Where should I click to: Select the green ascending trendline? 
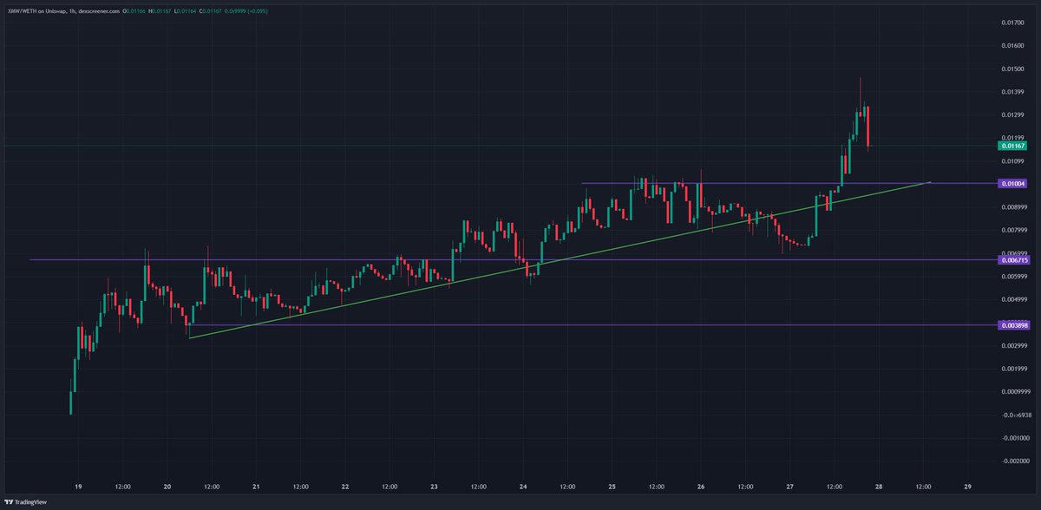(x=560, y=260)
